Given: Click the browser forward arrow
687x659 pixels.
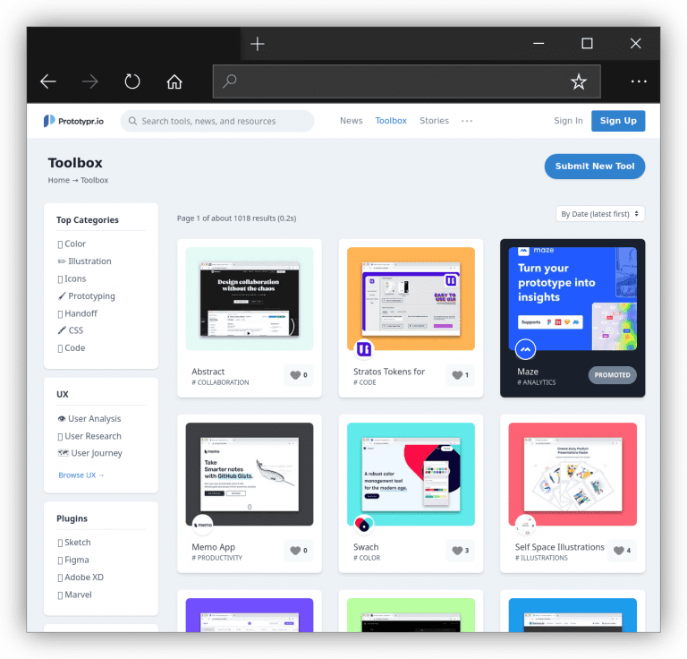Looking at the screenshot, I should (89, 81).
